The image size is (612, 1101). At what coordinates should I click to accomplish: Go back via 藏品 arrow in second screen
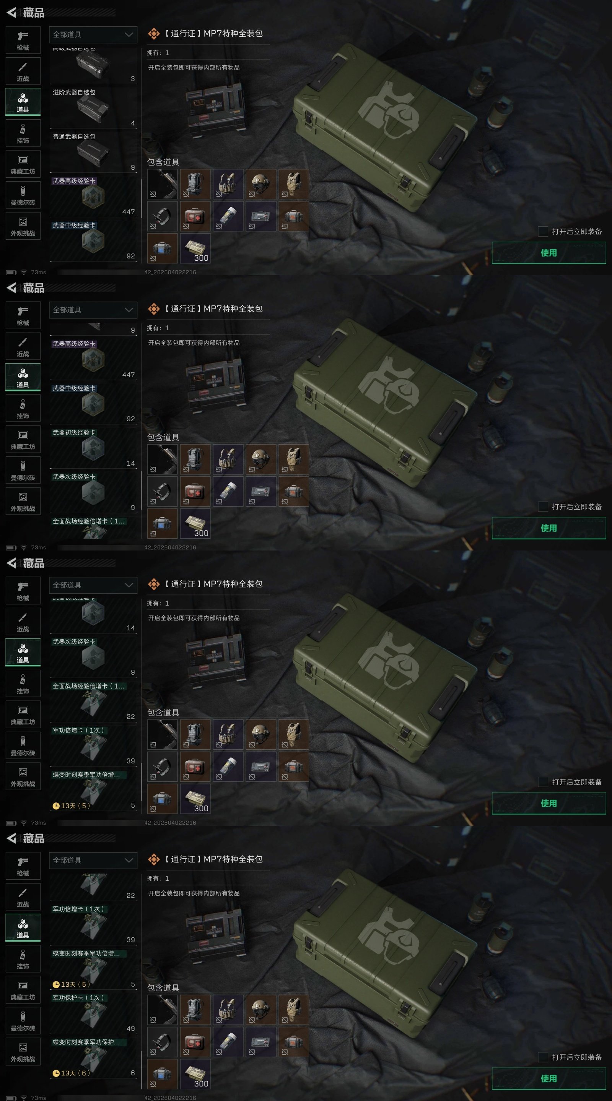tap(12, 287)
